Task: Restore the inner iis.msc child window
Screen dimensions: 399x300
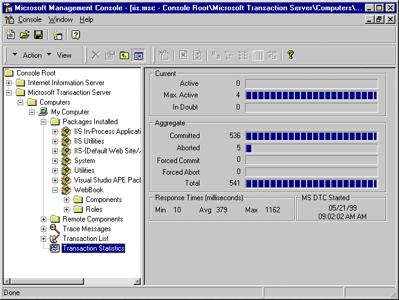Action: click(379, 19)
